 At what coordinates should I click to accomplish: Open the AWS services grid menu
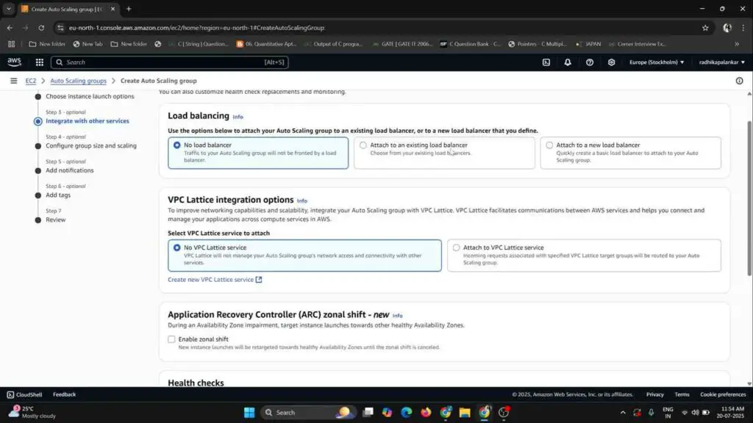pyautogui.click(x=40, y=62)
